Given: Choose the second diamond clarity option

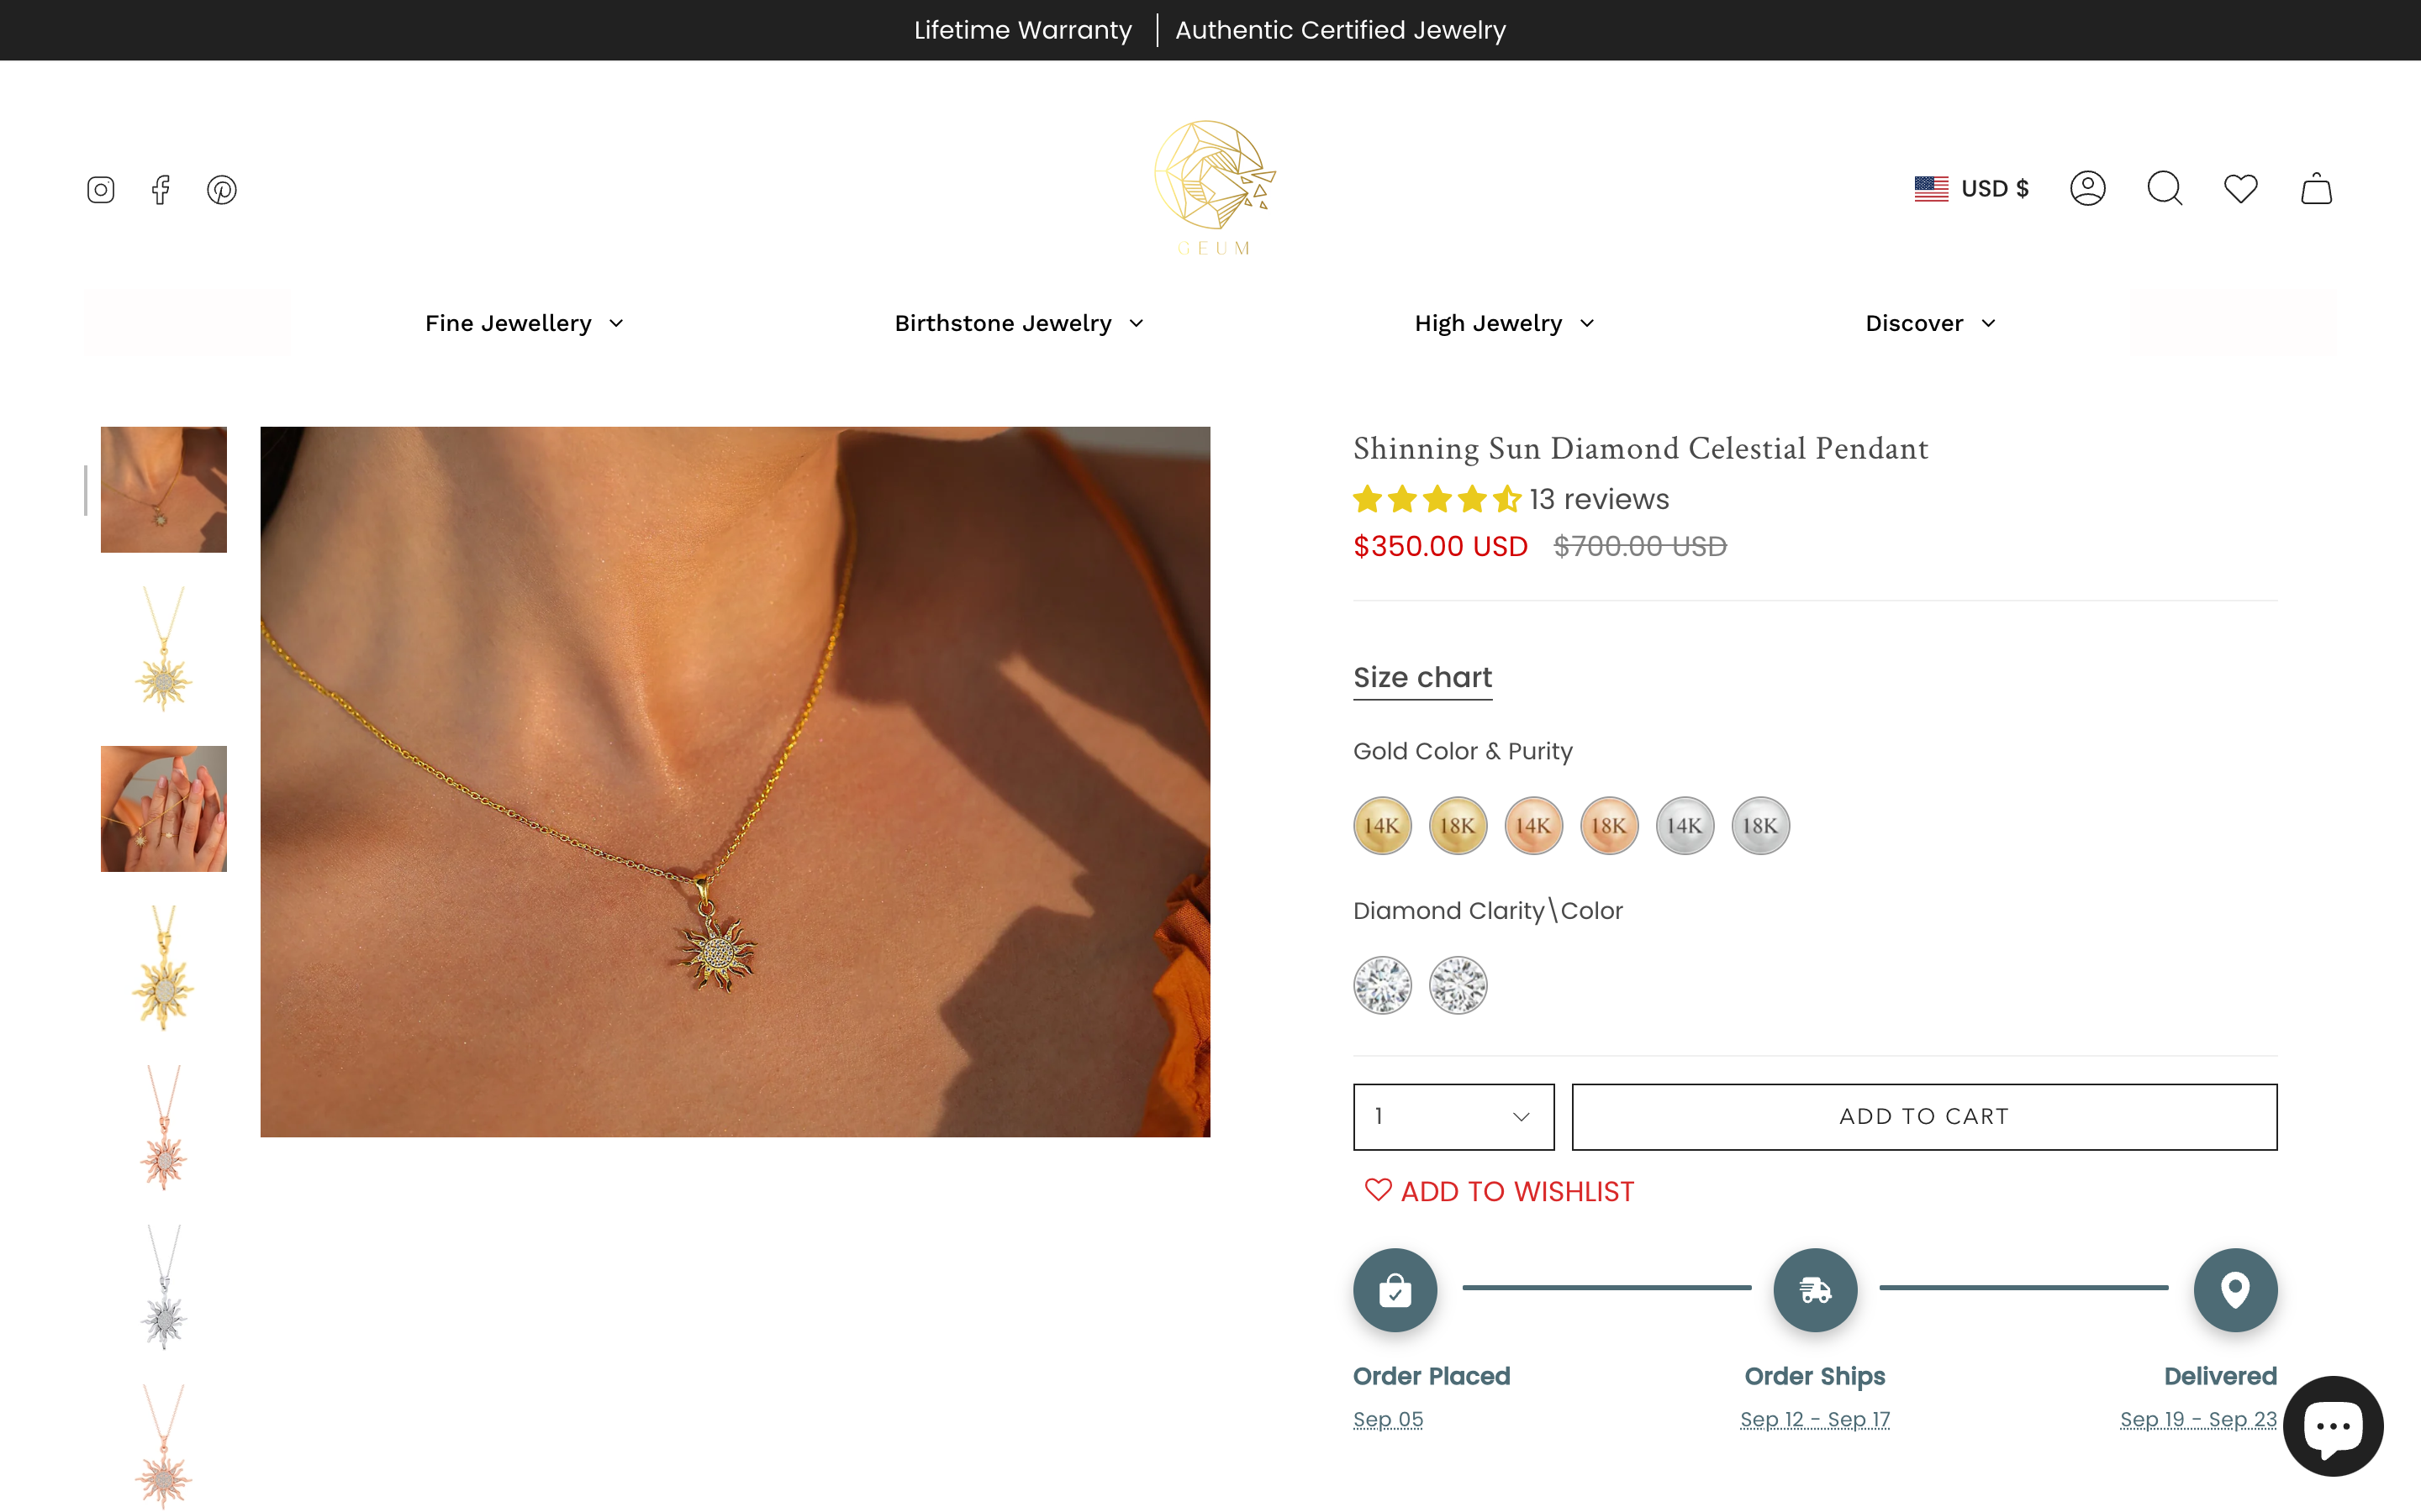Looking at the screenshot, I should 1458,985.
